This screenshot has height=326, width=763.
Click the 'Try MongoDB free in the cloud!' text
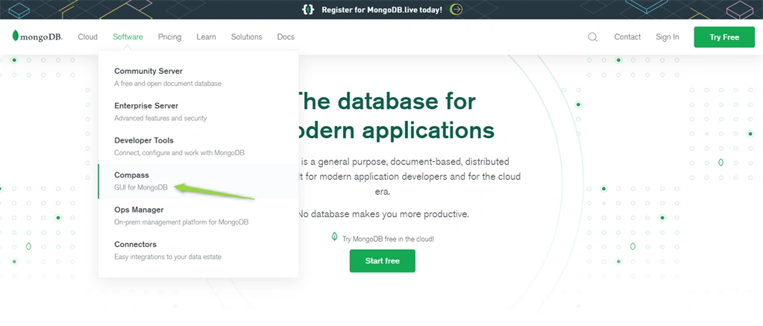click(388, 239)
